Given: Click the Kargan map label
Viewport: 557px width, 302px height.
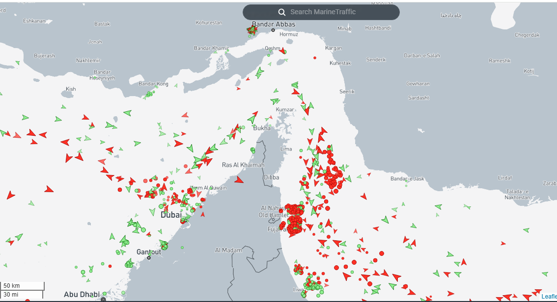Looking at the screenshot, I should (x=334, y=48).
